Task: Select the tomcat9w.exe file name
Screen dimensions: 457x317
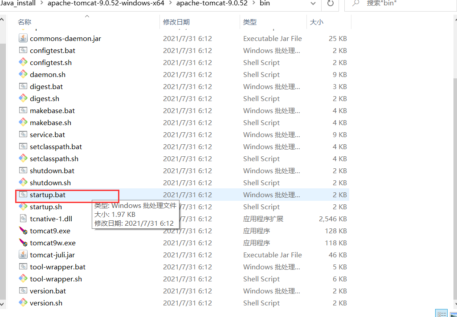Action: pos(53,243)
